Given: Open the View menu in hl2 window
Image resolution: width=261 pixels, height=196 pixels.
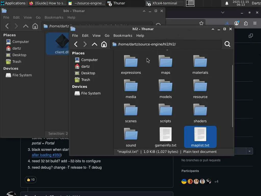Looking at the screenshot, I should [96, 35].
